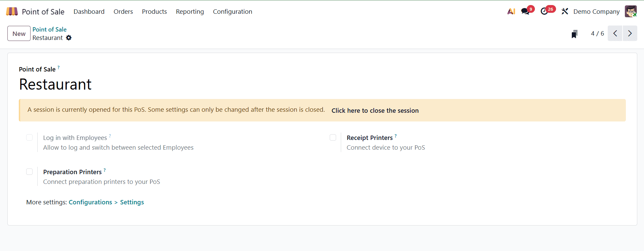Go to previous record with left chevron
Image resolution: width=644 pixels, height=251 pixels.
[x=615, y=33]
